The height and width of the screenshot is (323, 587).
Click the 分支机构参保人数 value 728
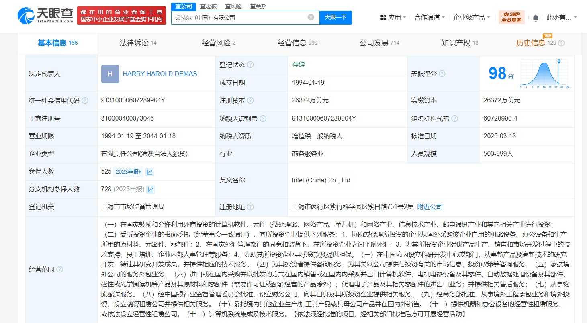[x=106, y=189]
